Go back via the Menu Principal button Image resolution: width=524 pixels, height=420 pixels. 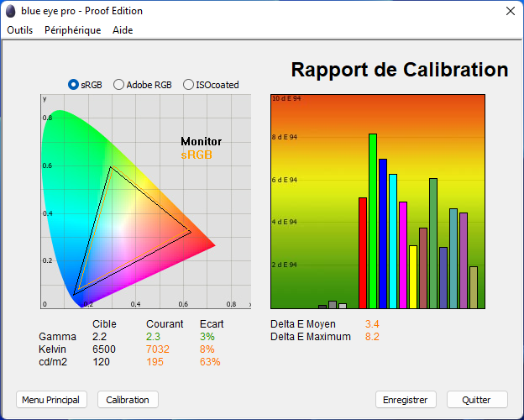pos(50,400)
